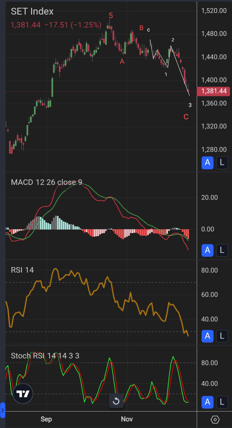Screen dimensions: 232x428
Task: Click the 1,360.00 price axis label
Action: coord(214,103)
